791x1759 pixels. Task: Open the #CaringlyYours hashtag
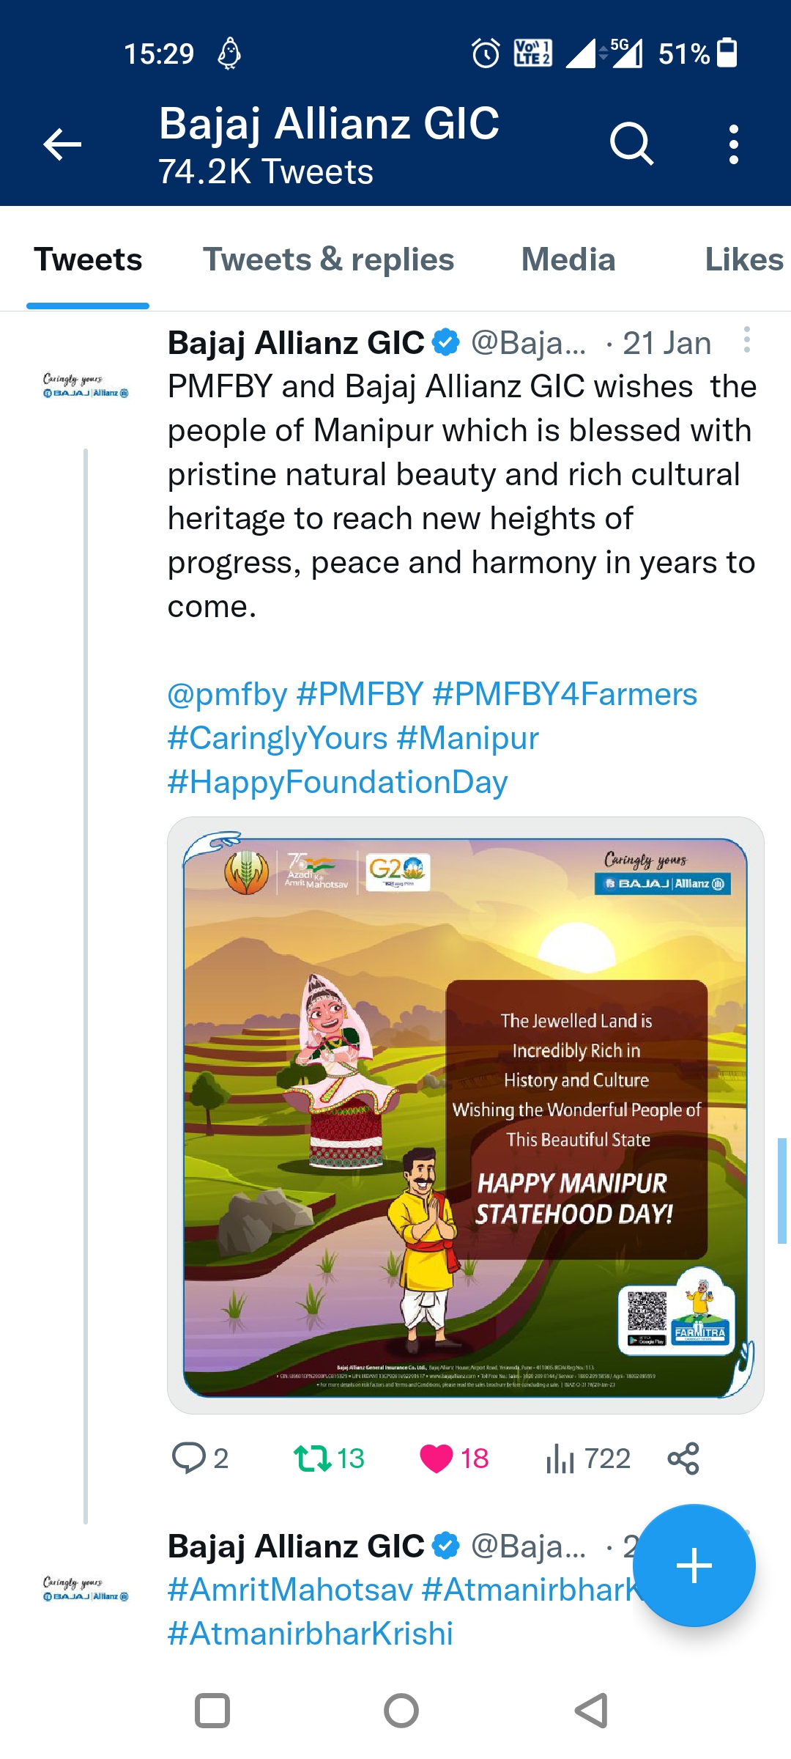278,738
